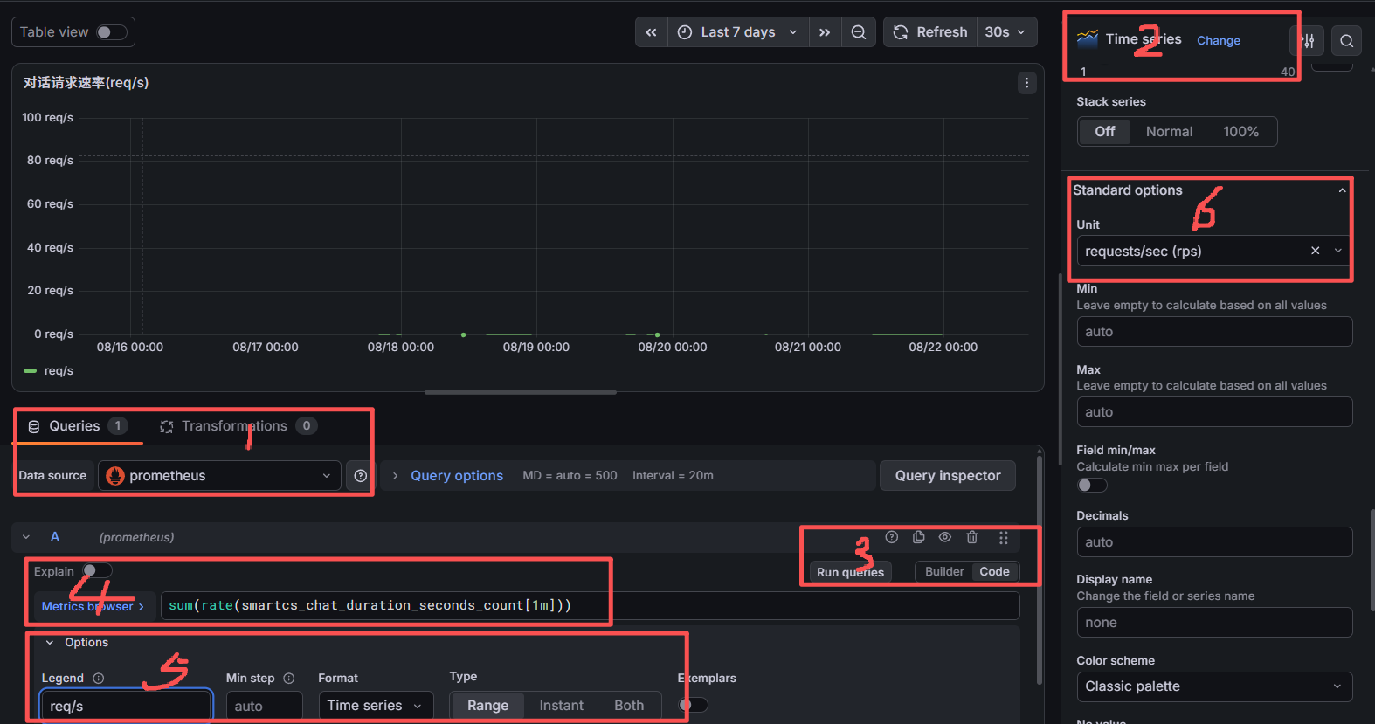The width and height of the screenshot is (1375, 724).
Task: Set Stack series to Off
Action: tap(1105, 132)
